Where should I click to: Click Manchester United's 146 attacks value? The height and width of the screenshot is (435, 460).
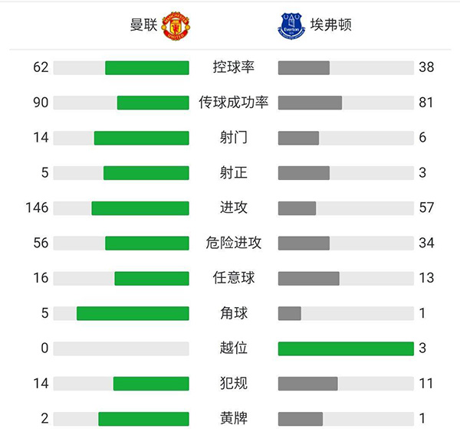coord(36,208)
